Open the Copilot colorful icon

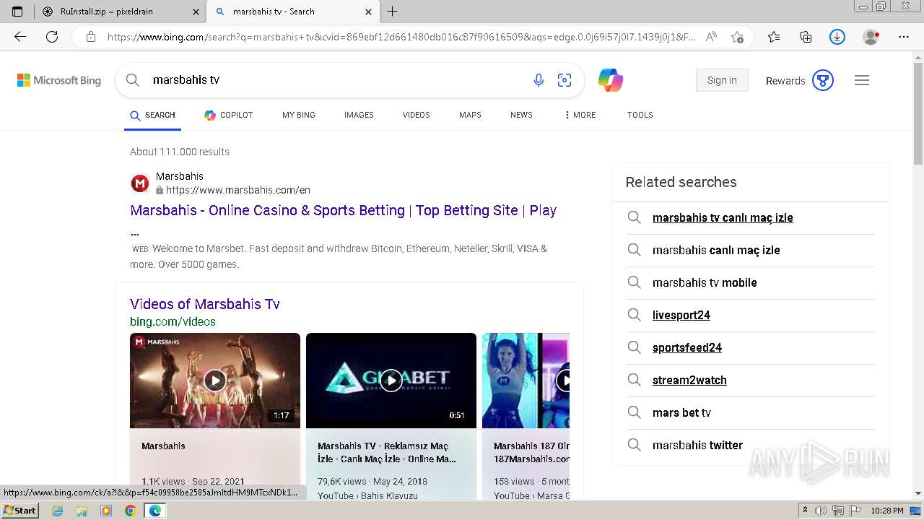611,80
